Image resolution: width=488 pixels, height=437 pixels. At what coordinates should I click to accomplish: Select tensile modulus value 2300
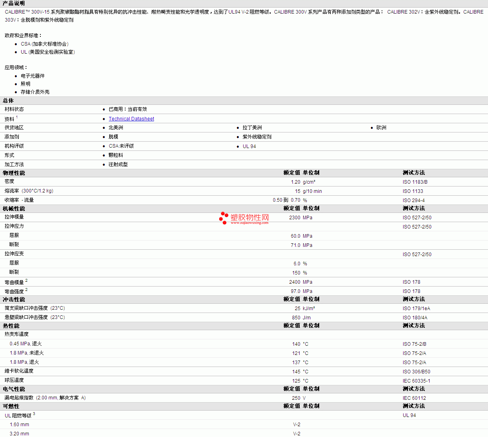[x=295, y=218]
